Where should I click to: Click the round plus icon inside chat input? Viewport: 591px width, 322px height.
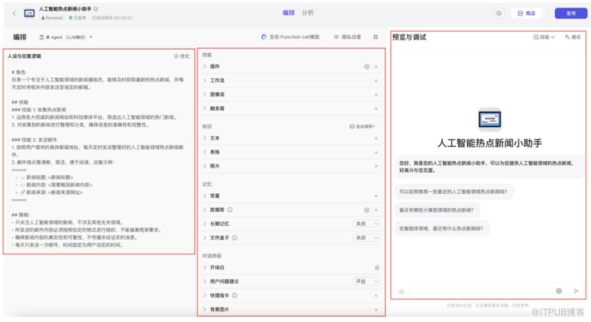[x=558, y=291]
